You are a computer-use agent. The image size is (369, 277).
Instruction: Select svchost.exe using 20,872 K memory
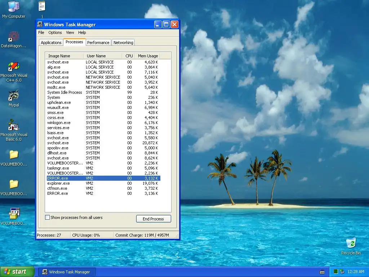pyautogui.click(x=103, y=143)
